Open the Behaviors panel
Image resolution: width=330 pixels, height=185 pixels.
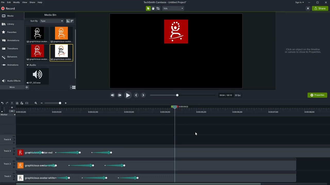tap(12, 57)
